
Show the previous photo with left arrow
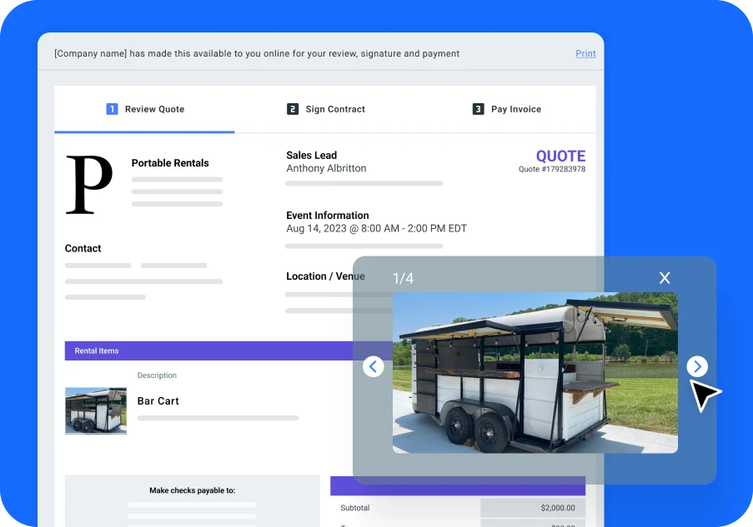374,366
